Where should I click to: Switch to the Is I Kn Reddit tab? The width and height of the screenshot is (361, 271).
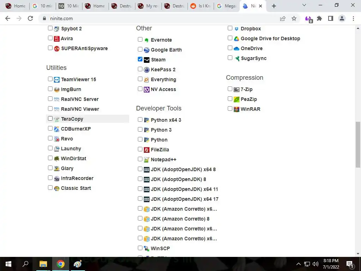[x=201, y=6]
